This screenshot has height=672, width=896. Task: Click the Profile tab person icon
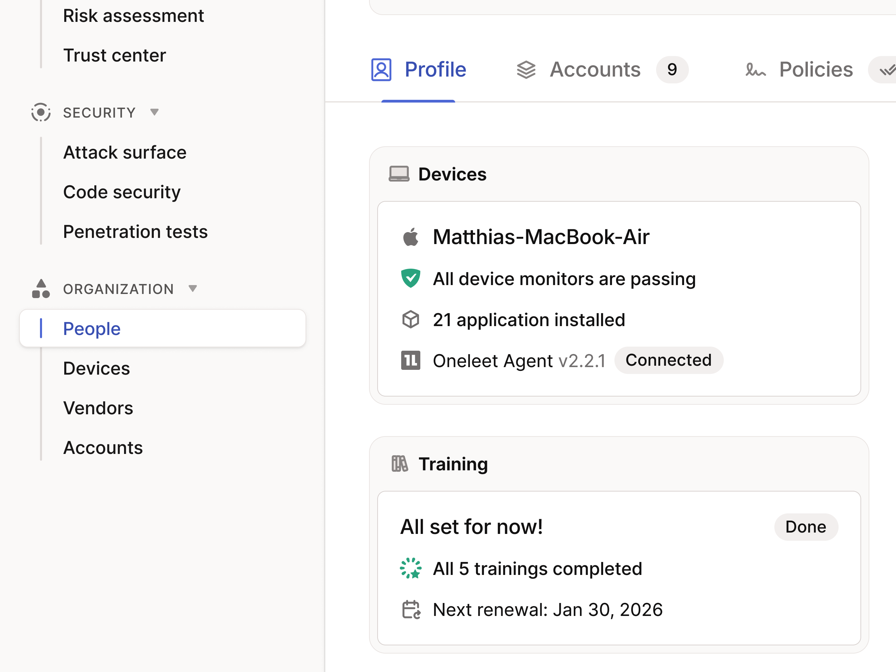(381, 70)
